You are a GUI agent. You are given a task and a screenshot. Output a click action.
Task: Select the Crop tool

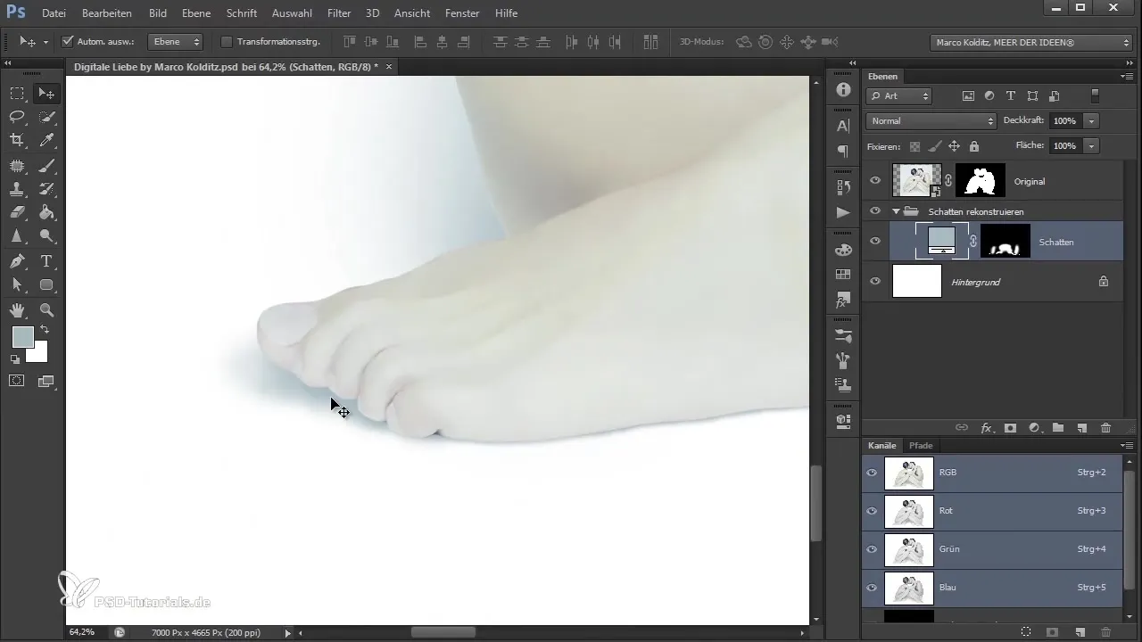tap(17, 140)
